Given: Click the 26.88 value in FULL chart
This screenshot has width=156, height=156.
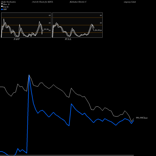Looking at the screenshot, I should tap(97, 30).
